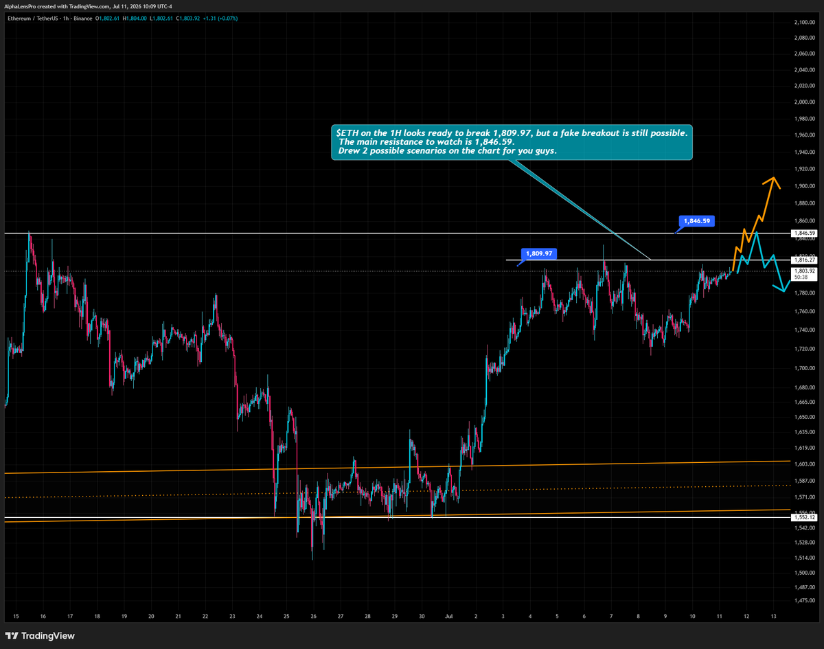
Task: Click the 1,780.00 price axis label
Action: [x=804, y=293]
